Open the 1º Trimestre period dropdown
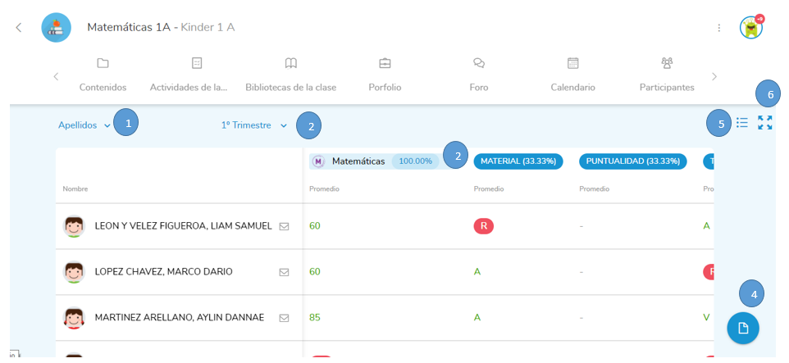 coord(254,125)
